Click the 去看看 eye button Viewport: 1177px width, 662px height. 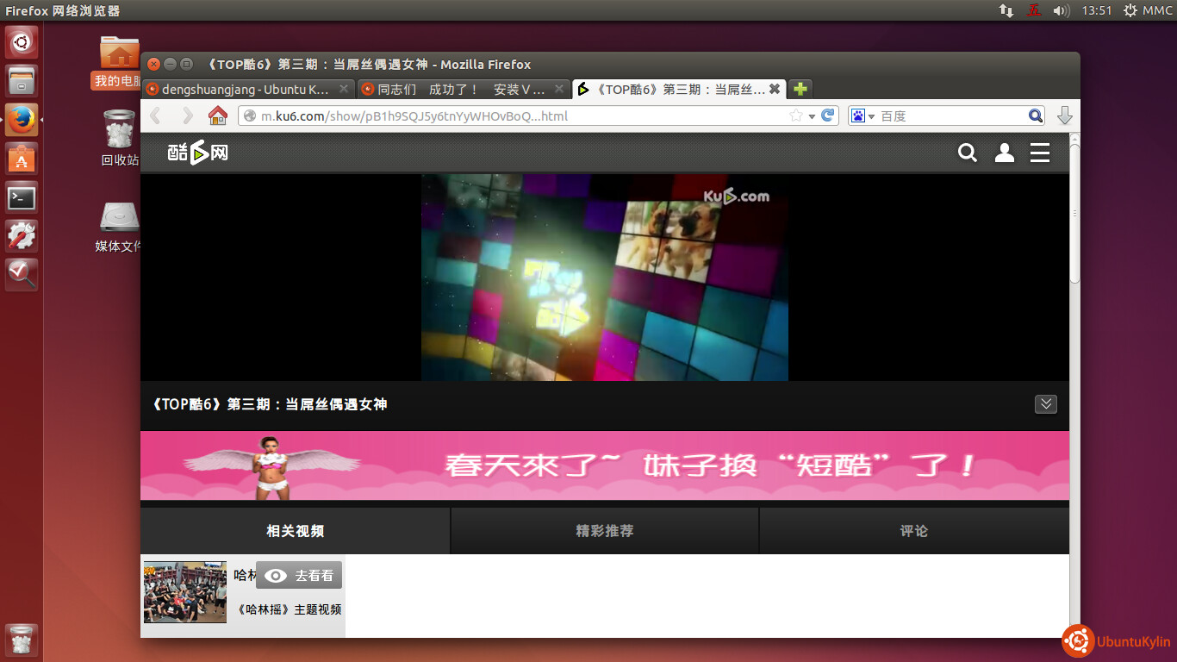point(299,576)
